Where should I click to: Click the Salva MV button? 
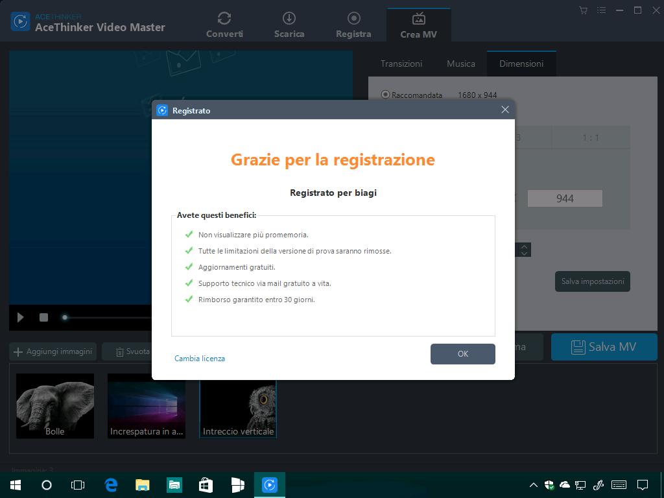604,347
